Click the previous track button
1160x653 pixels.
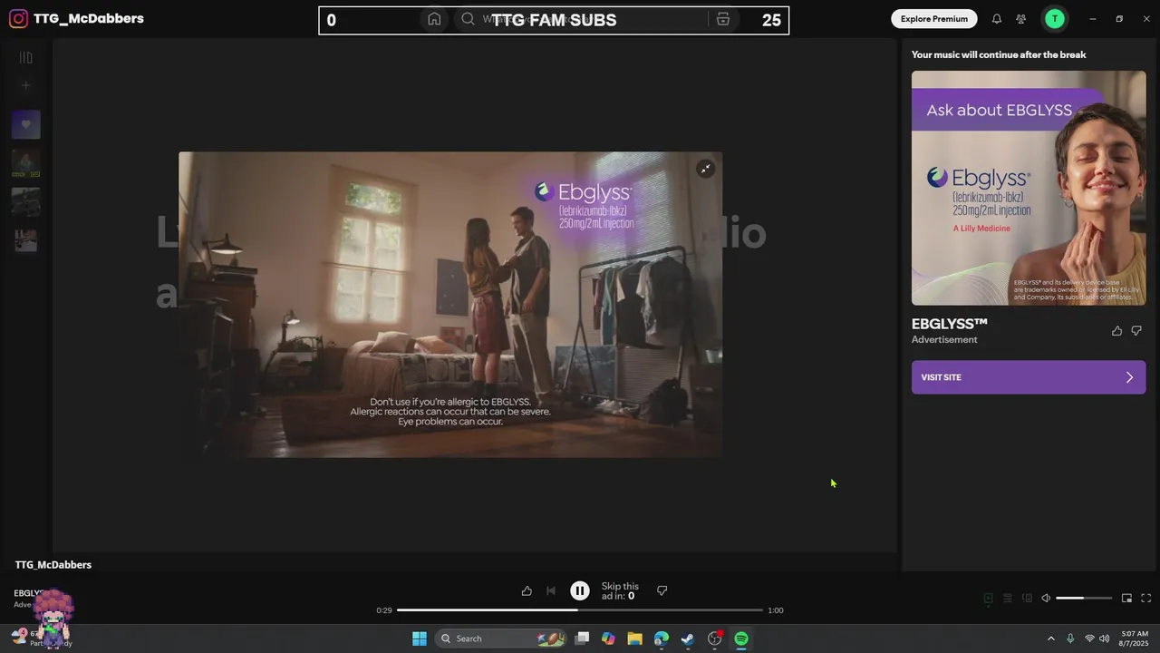click(x=551, y=590)
